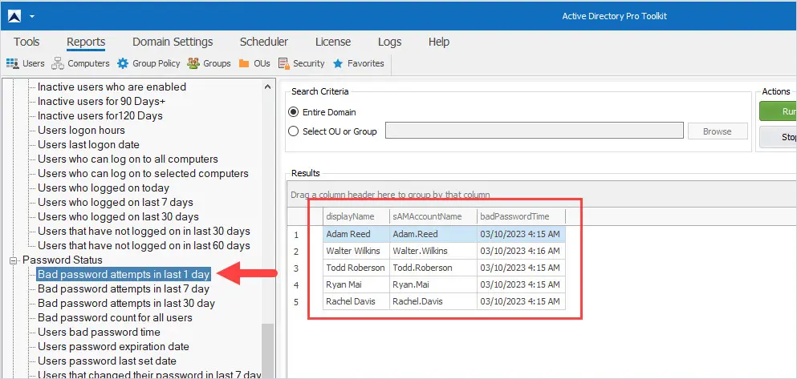The height and width of the screenshot is (379, 797).
Task: Open the quick access dropdown arrow beside logo
Action: click(x=32, y=16)
